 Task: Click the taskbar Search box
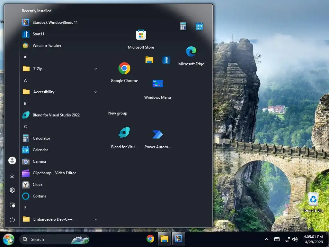coord(54,239)
